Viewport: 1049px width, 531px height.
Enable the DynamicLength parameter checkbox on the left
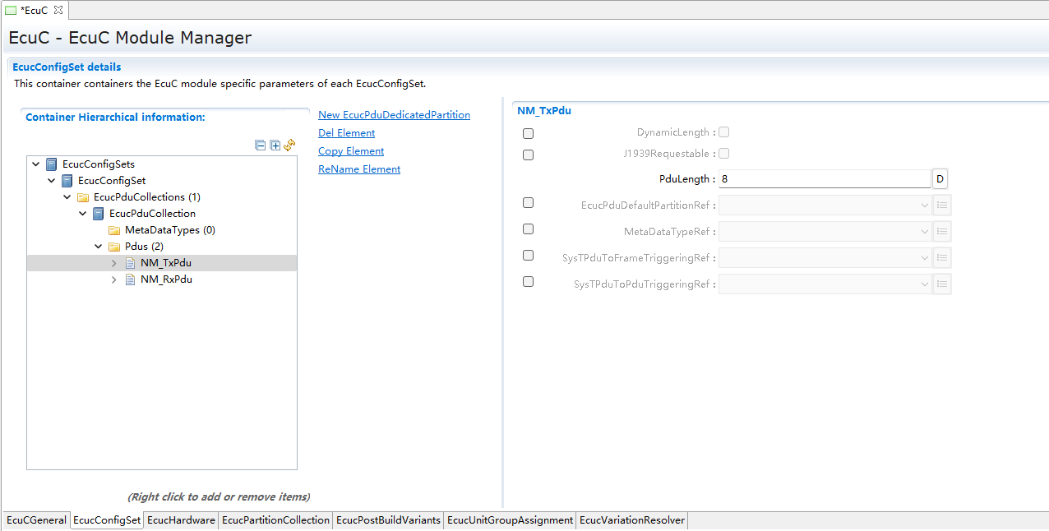click(528, 133)
